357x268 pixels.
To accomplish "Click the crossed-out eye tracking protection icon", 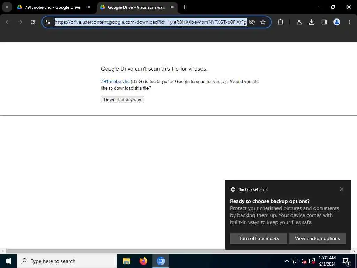I will 252,22.
